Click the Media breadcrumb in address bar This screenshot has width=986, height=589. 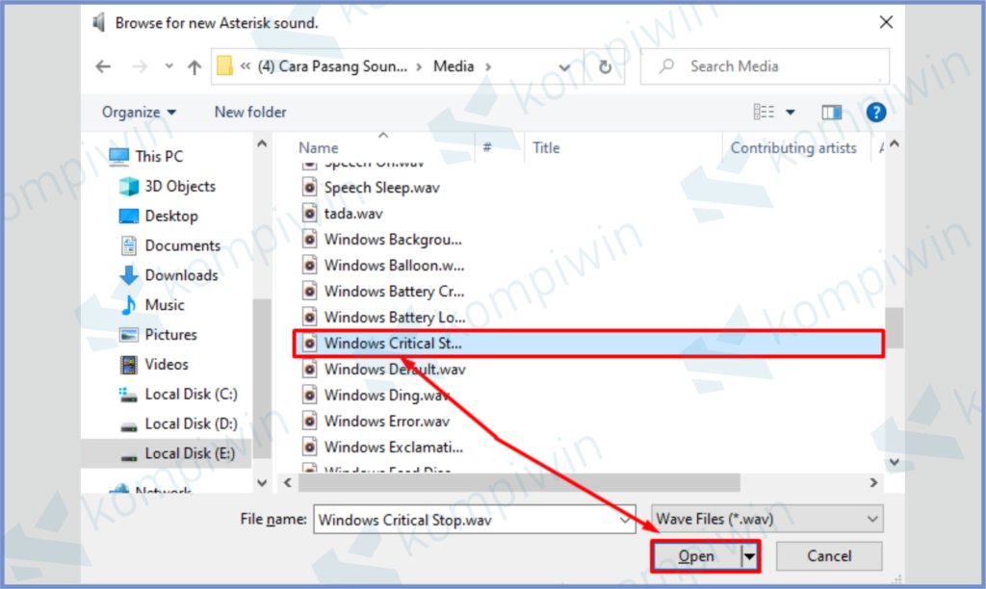454,66
